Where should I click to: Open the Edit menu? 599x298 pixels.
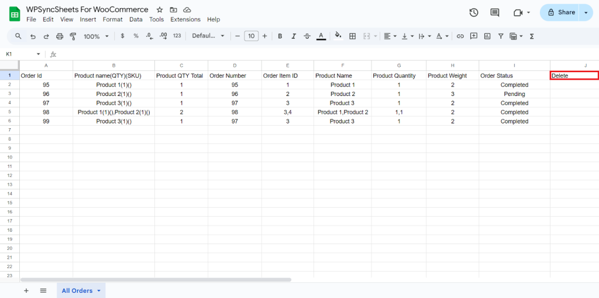[48, 19]
